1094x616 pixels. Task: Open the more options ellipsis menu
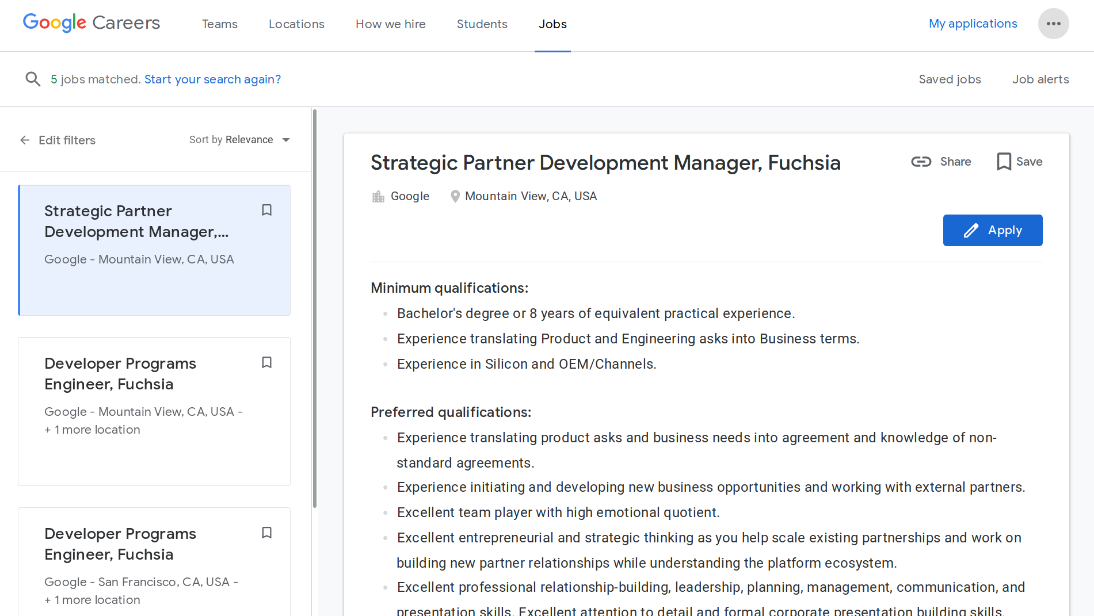pyautogui.click(x=1053, y=24)
